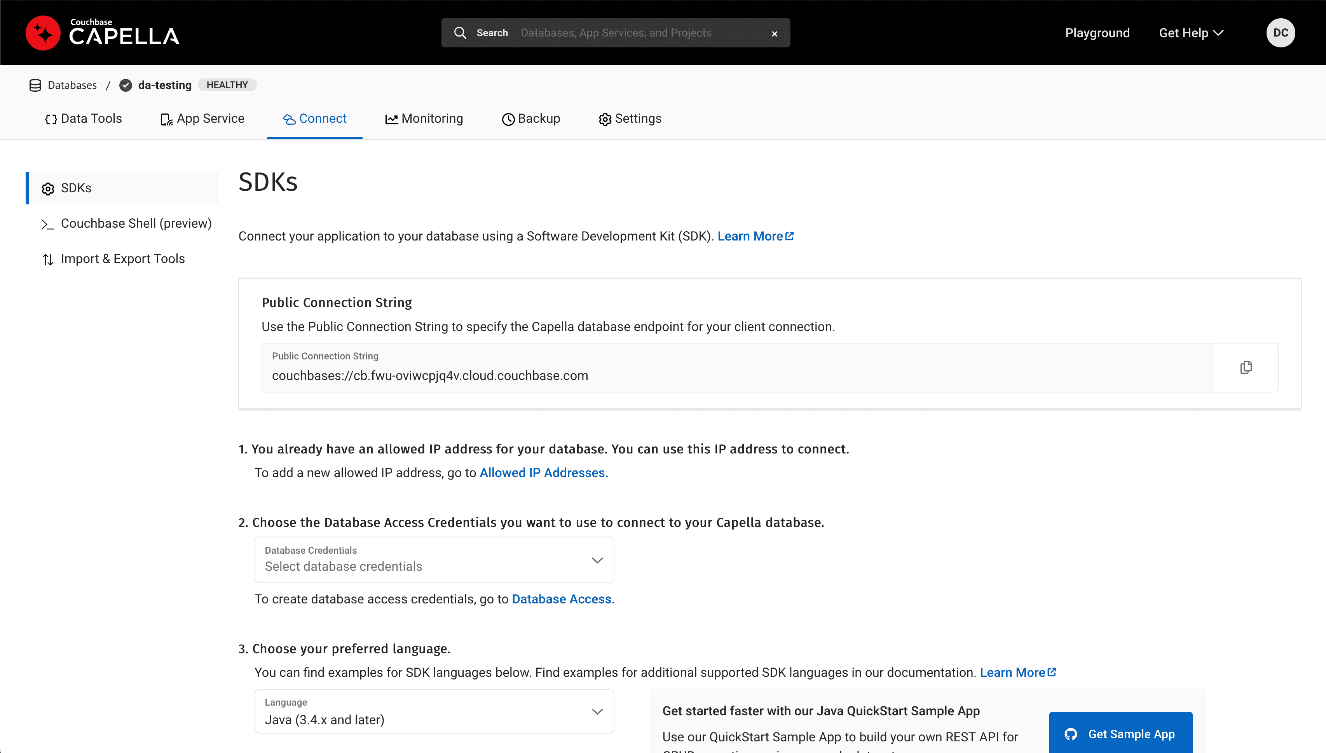Click the Data Tools curly braces icon

pyautogui.click(x=51, y=119)
